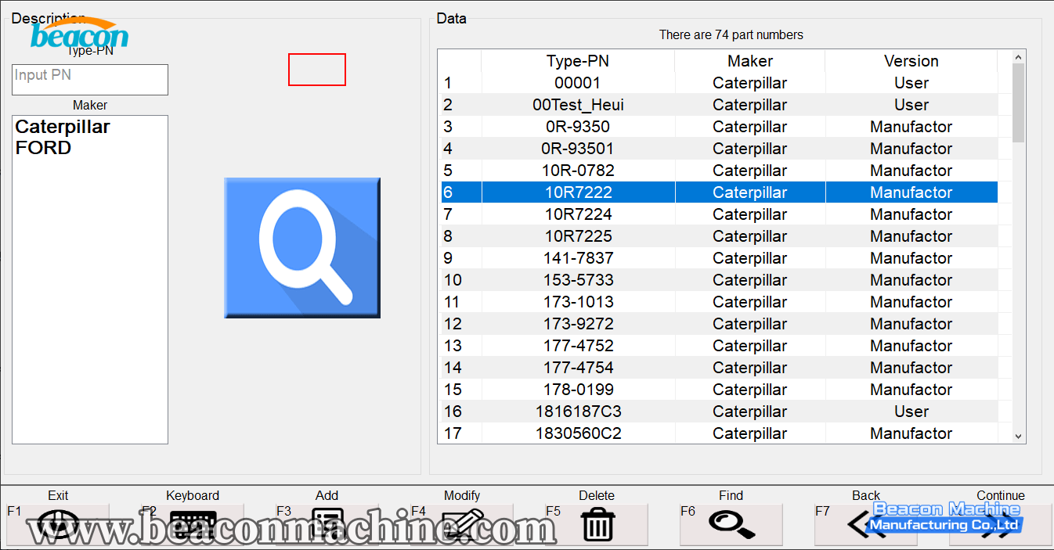
Task: Click the large magnifying glass search icon
Action: (x=302, y=247)
